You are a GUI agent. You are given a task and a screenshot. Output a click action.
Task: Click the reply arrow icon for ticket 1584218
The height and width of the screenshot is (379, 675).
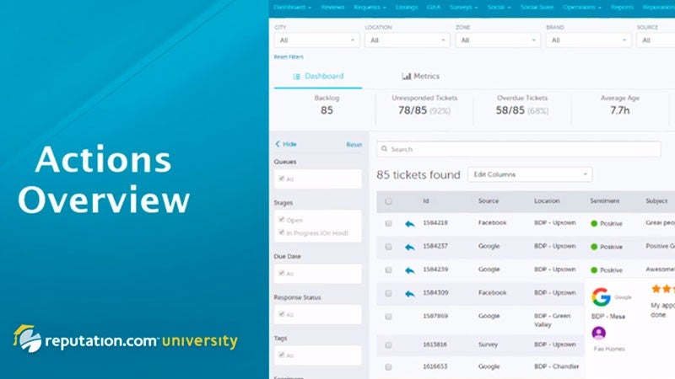pos(410,224)
